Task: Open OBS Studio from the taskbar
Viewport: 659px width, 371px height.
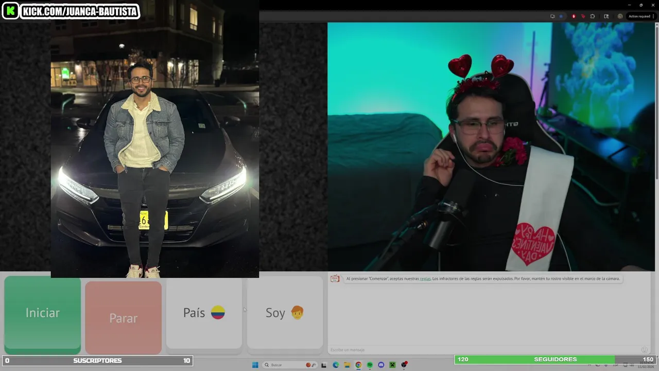Action: (404, 365)
